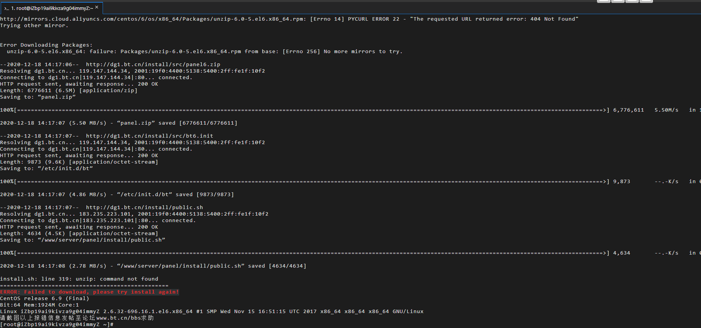Close the root@iZbp19ai9kivza9g04immyZ session tab
The height and width of the screenshot is (328, 701).
click(x=96, y=7)
